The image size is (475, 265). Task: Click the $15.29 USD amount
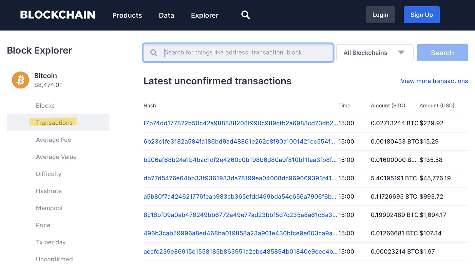pyautogui.click(x=429, y=141)
